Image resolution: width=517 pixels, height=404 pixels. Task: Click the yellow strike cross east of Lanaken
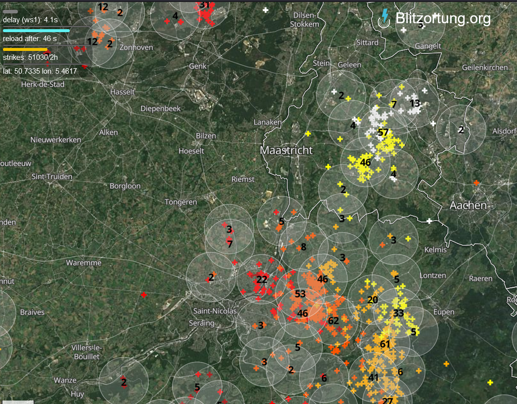tap(308, 134)
